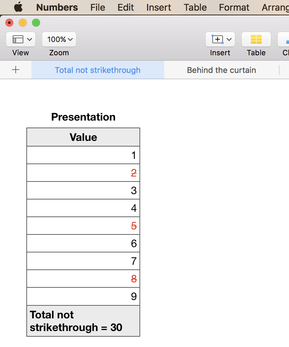The height and width of the screenshot is (347, 289).
Task: Open the Numbers application menu
Action: click(x=57, y=7)
